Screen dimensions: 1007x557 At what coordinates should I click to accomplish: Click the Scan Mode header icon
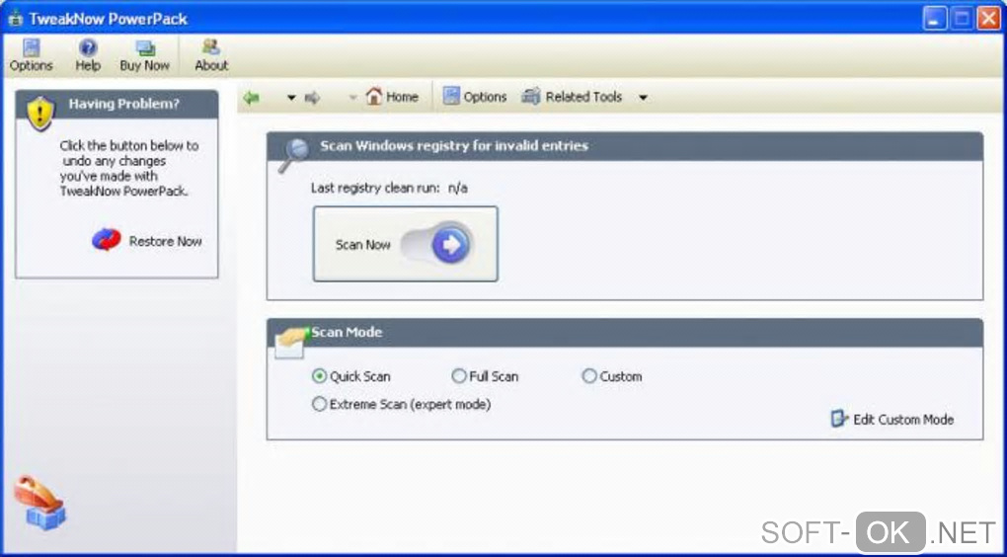tap(291, 341)
